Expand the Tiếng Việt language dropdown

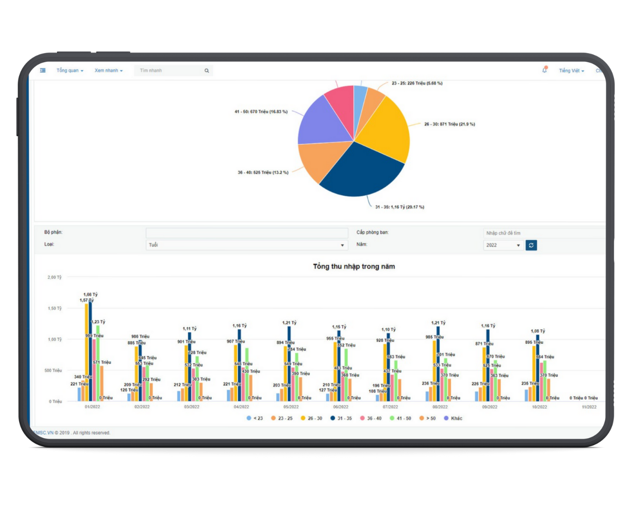tap(571, 71)
